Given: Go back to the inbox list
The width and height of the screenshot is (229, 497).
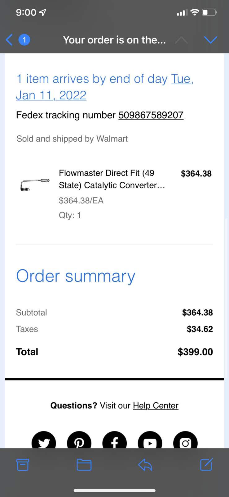Looking at the screenshot, I should click(x=9, y=40).
